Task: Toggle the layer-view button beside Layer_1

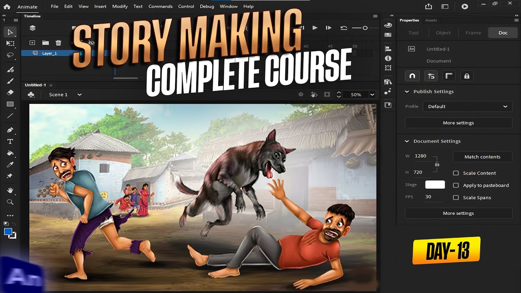Action: point(35,53)
